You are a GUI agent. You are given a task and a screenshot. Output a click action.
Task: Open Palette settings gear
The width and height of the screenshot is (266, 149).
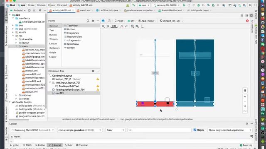tap(93, 21)
